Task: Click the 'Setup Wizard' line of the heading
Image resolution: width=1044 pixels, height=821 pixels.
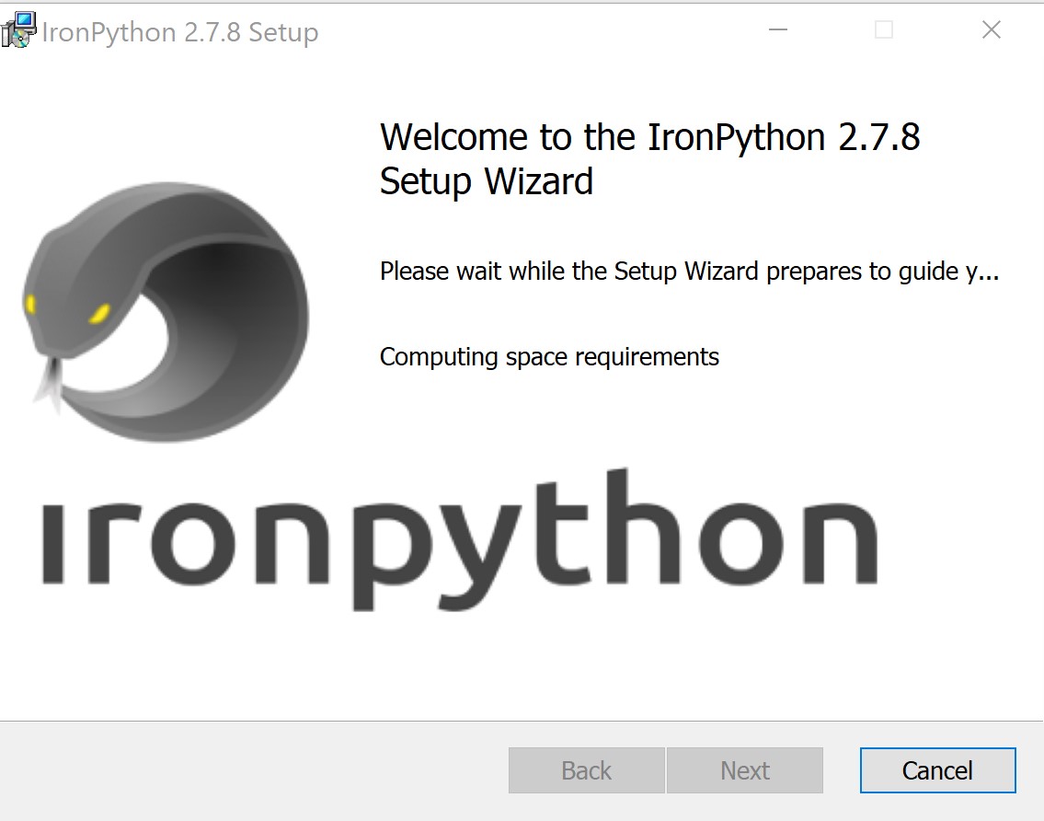Action: pyautogui.click(x=487, y=181)
